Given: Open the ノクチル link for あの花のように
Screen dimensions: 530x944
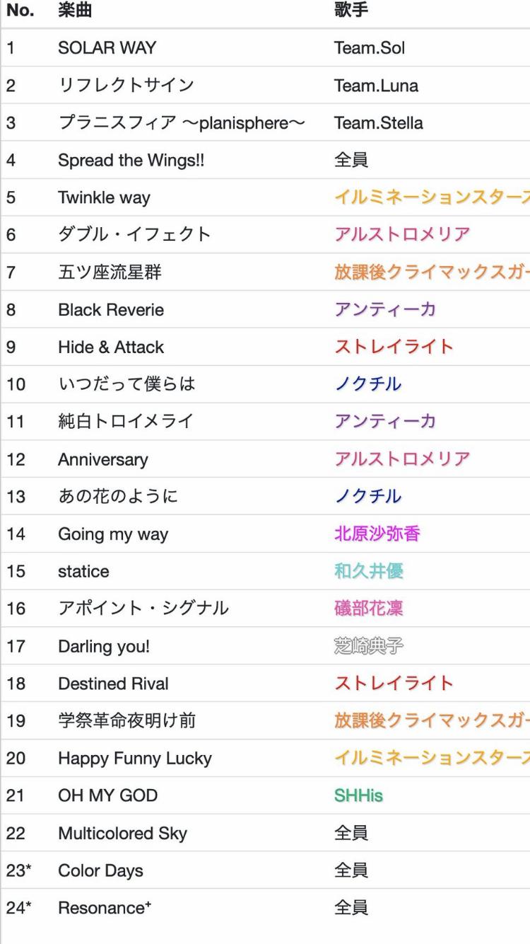Looking at the screenshot, I should tap(368, 496).
